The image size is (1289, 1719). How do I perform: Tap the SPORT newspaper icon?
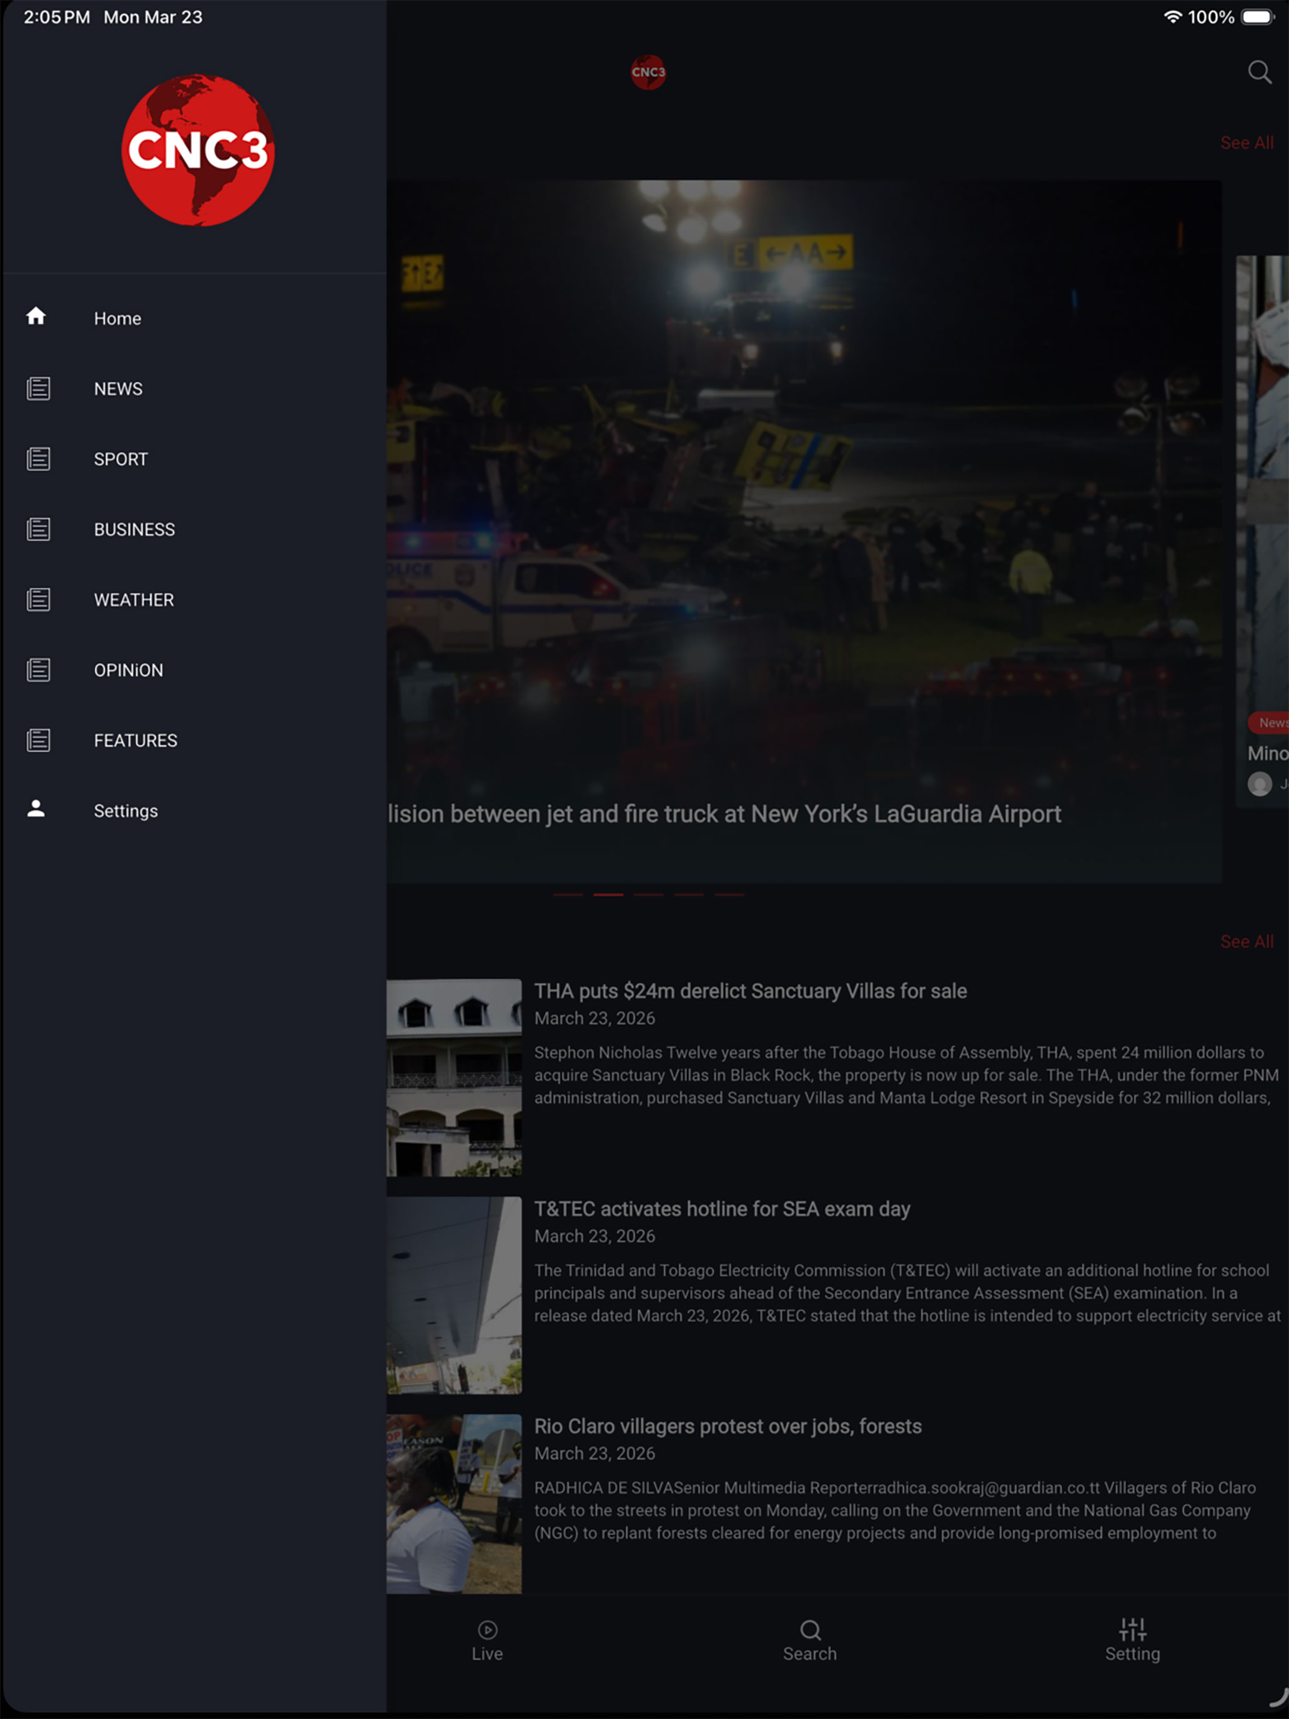(x=38, y=459)
